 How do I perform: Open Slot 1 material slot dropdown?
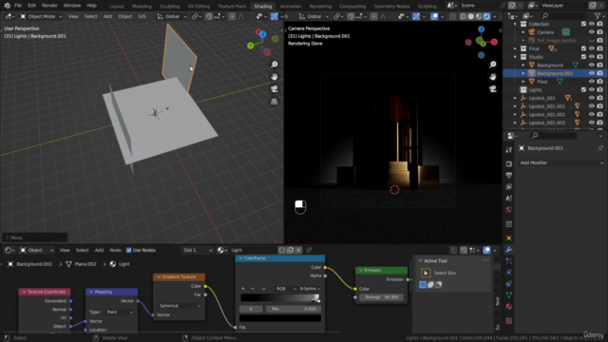pos(198,250)
